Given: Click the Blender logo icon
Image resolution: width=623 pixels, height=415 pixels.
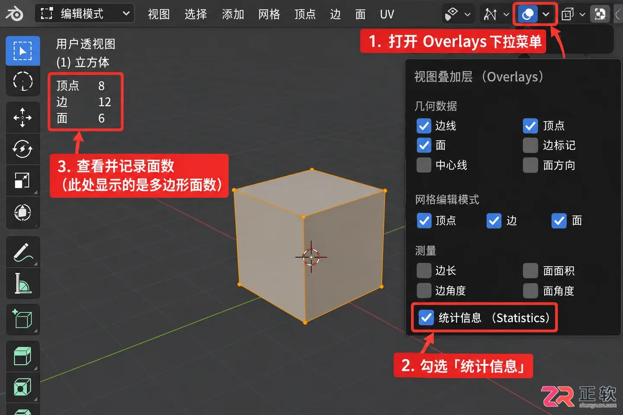Looking at the screenshot, I should click(14, 14).
